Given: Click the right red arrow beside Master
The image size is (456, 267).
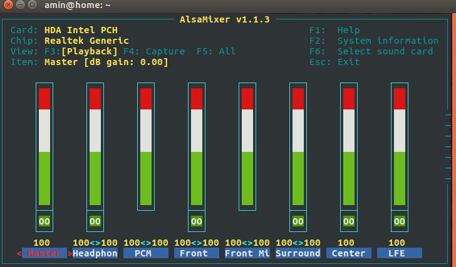Looking at the screenshot, I should coord(70,253).
